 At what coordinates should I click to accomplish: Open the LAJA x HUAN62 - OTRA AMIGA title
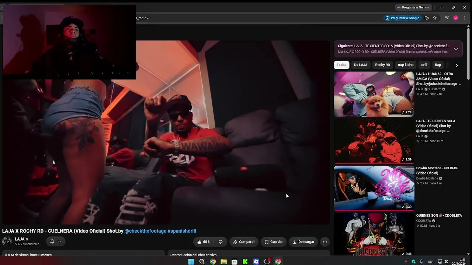click(x=438, y=79)
